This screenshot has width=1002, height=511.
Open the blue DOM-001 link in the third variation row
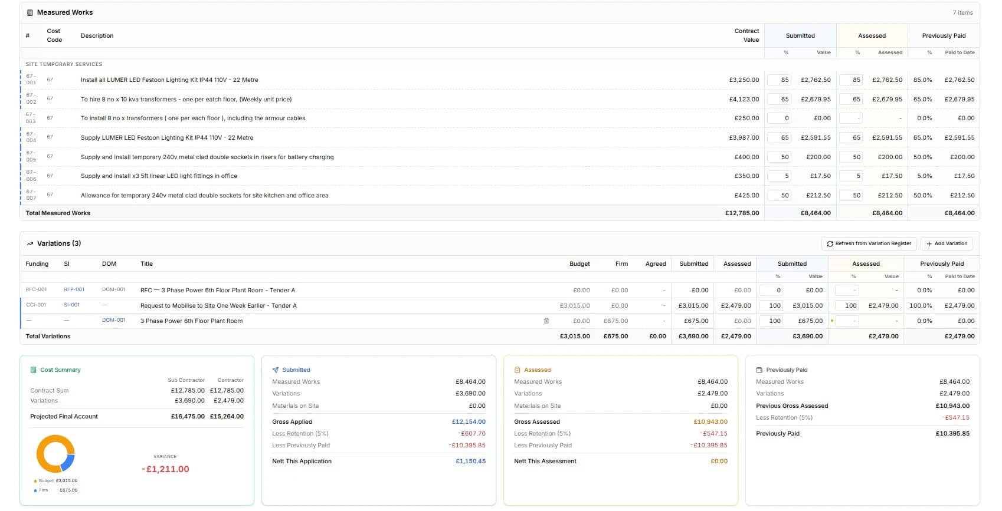[x=113, y=321]
